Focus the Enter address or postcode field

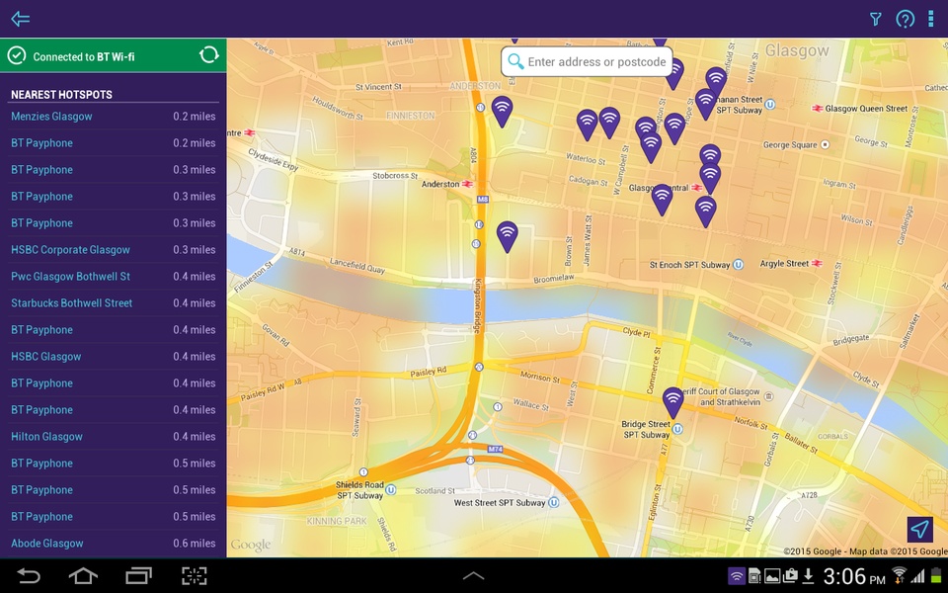click(x=587, y=61)
